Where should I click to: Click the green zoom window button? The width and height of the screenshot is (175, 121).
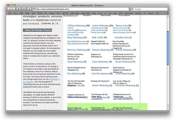[x=14, y=5]
